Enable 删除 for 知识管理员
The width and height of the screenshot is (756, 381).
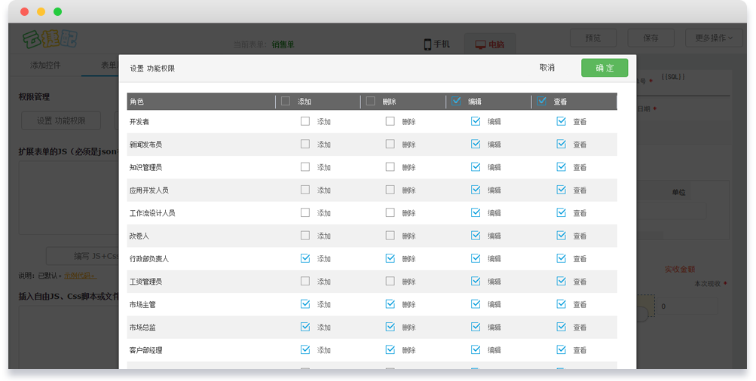(x=390, y=167)
